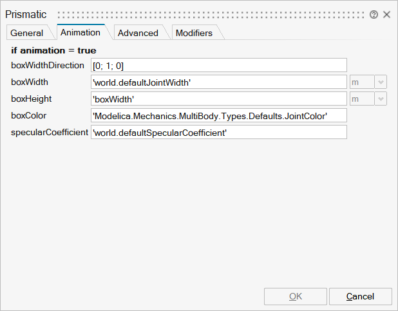Screen dimensions: 398x311
Task: Open the help question mark icon
Action: point(374,14)
